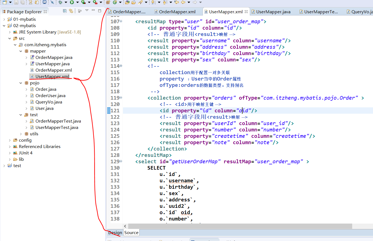Click the Search flashlight icon
This screenshot has height=241, width=373.
tap(140, 2)
